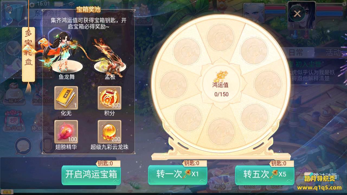Click the 开启鸿运宝箱 button
347x195 pixels.
91,174
